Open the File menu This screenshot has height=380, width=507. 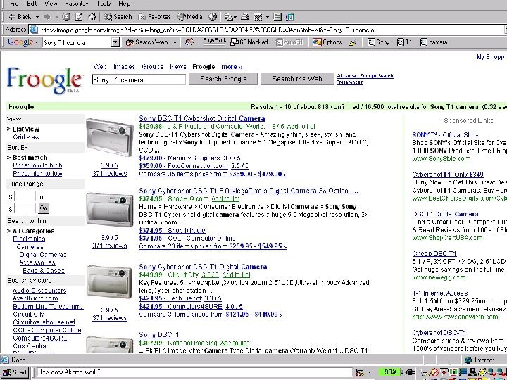coord(14,4)
